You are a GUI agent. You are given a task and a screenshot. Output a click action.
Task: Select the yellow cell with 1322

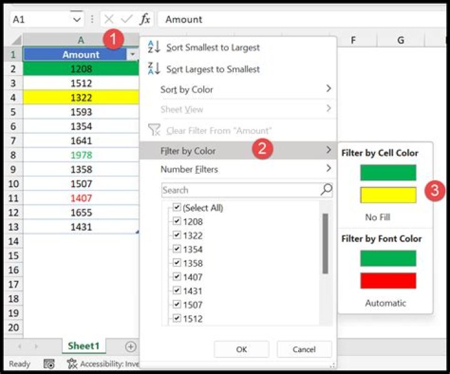[81, 98]
